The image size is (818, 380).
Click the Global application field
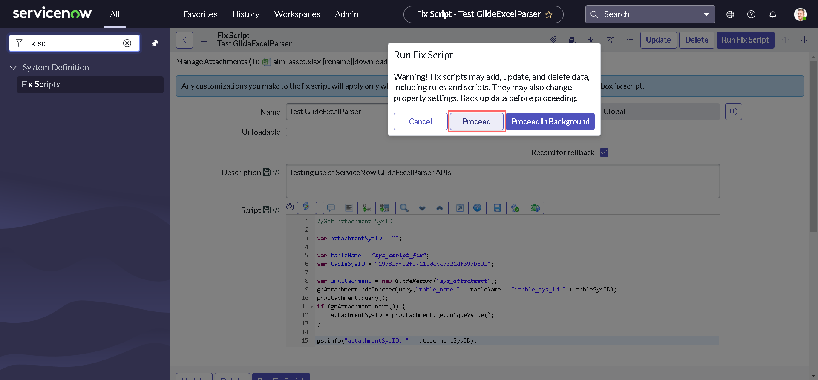660,112
